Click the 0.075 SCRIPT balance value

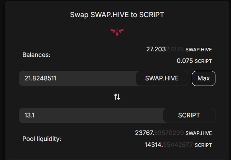click(x=185, y=61)
